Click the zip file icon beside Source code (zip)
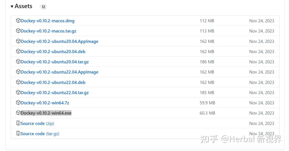Viewport: 289px width, 151px height. coord(18,123)
